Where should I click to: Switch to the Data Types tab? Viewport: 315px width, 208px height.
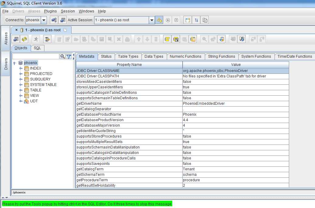[154, 56]
